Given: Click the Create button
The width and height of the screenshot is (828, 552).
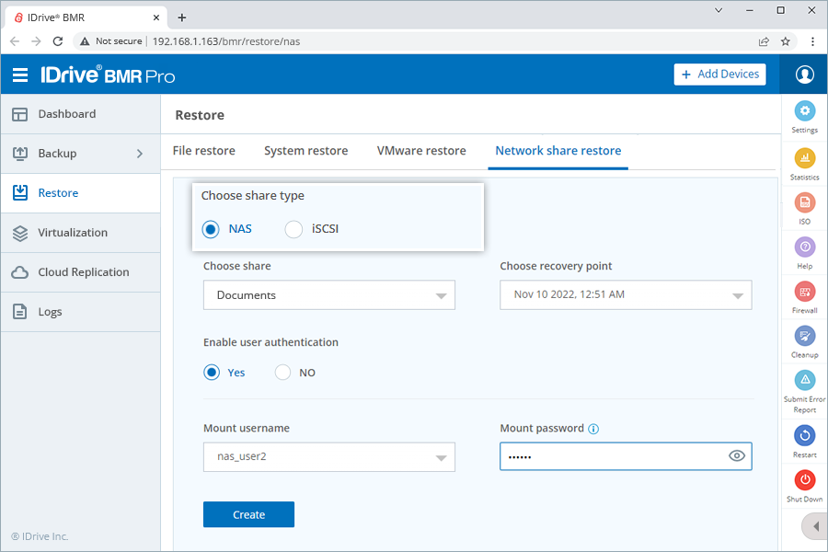Looking at the screenshot, I should point(248,514).
